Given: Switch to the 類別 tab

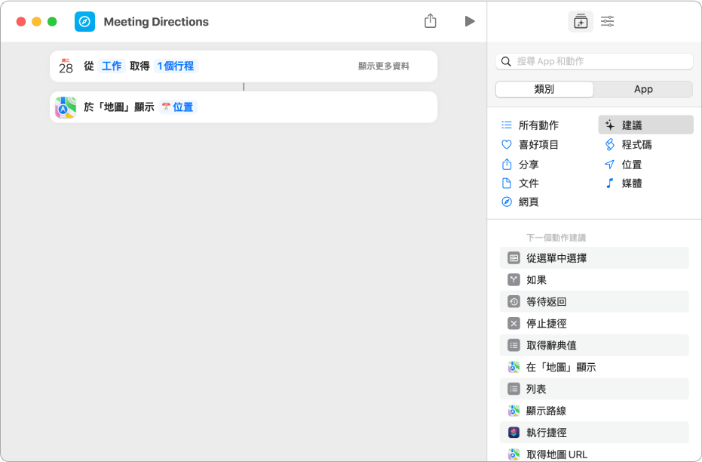Looking at the screenshot, I should coord(543,89).
